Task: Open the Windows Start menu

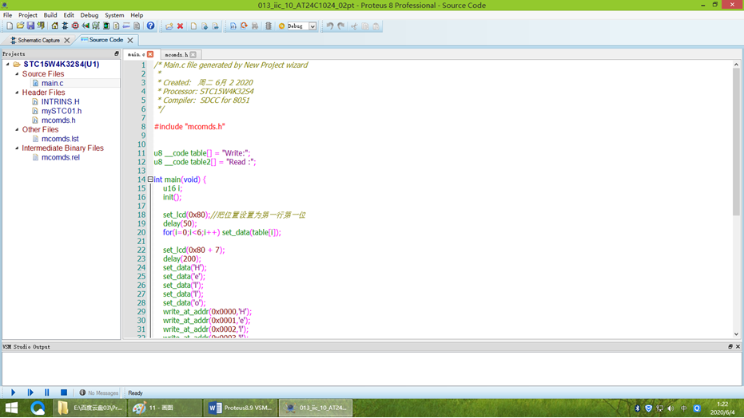Action: (11, 408)
